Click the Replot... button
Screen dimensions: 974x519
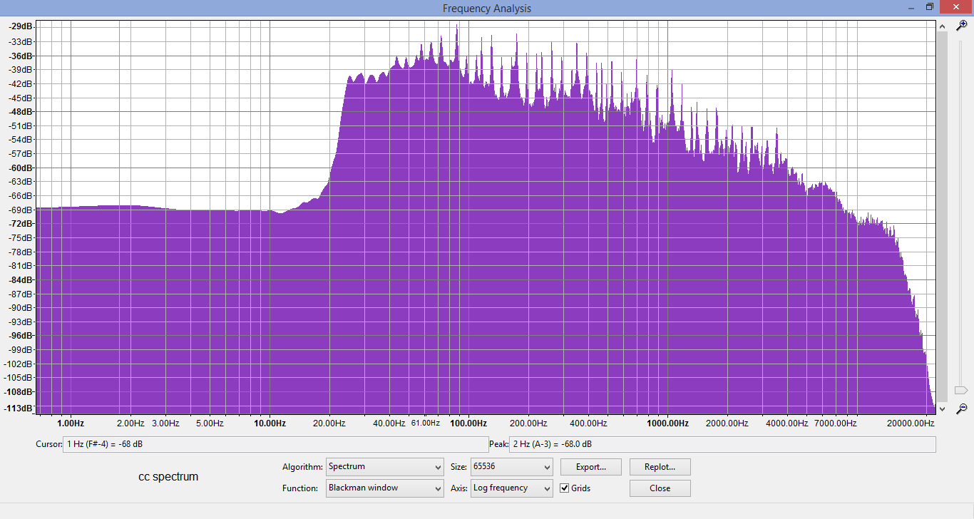coord(660,467)
